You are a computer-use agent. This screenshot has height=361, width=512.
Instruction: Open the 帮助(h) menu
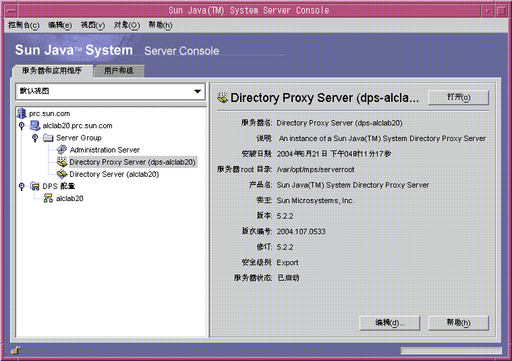pyautogui.click(x=161, y=25)
